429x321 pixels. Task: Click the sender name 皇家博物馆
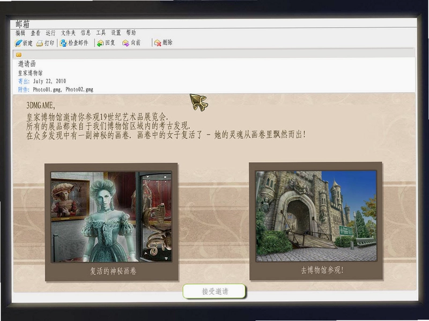[31, 73]
